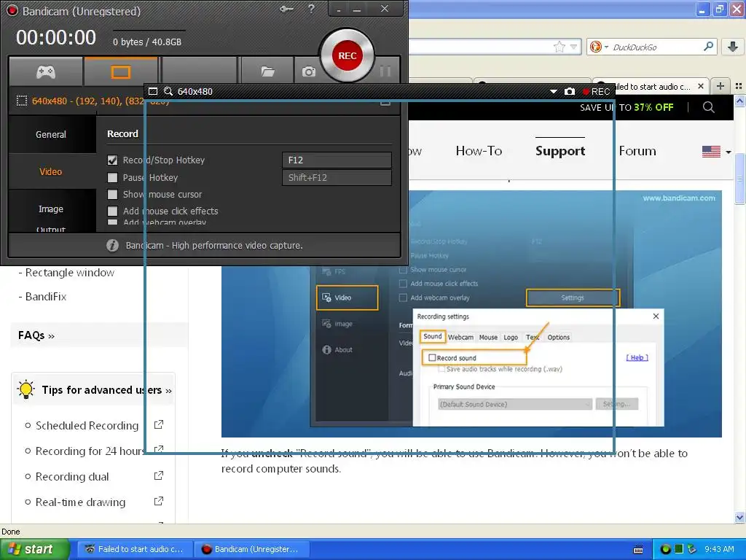Click the bookmark star in browser address bar
This screenshot has height=560, width=746.
(x=559, y=47)
